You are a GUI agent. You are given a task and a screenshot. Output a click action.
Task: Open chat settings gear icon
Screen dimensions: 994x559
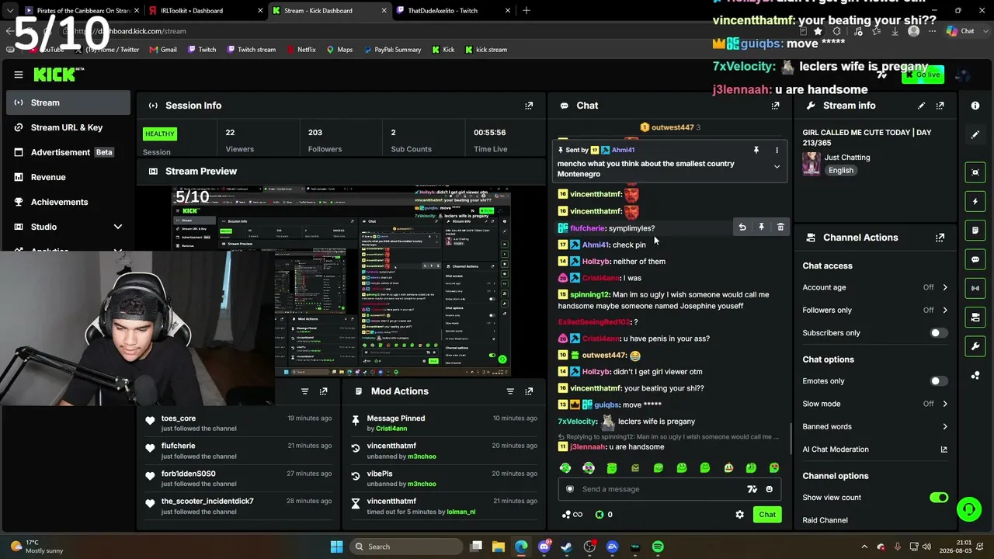click(x=739, y=515)
